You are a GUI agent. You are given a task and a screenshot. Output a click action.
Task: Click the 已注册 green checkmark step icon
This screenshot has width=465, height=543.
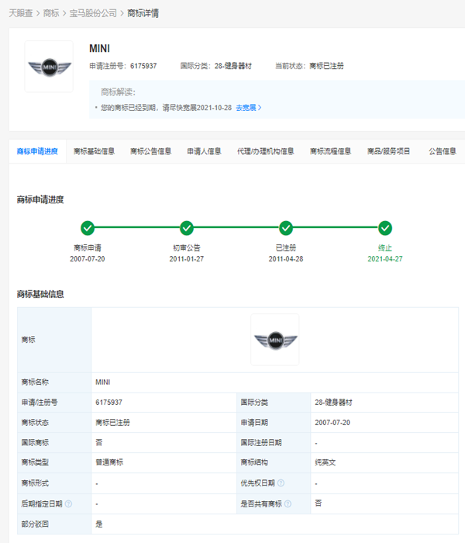click(286, 228)
